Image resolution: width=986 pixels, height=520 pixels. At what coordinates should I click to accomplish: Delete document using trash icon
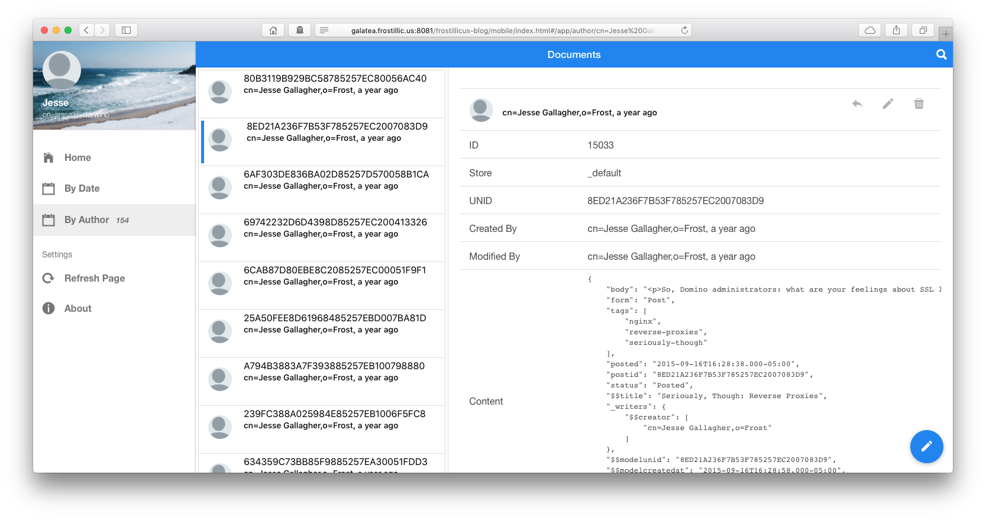coord(919,104)
